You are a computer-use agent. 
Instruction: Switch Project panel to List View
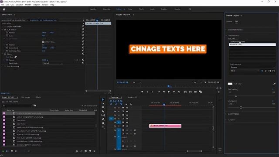click(x=7, y=151)
